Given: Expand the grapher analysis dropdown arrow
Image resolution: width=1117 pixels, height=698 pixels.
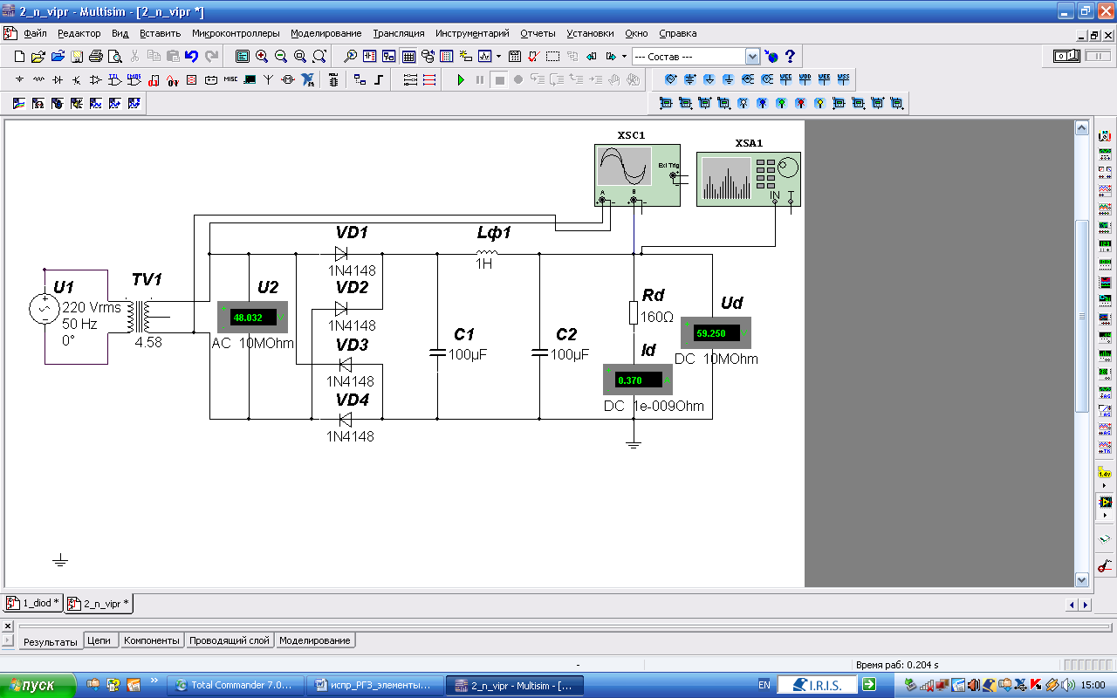Looking at the screenshot, I should point(498,57).
